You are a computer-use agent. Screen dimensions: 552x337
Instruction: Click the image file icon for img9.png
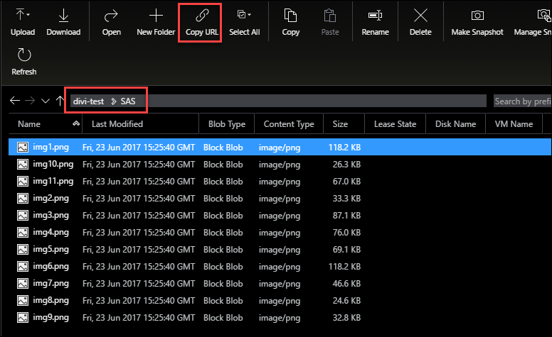click(23, 317)
